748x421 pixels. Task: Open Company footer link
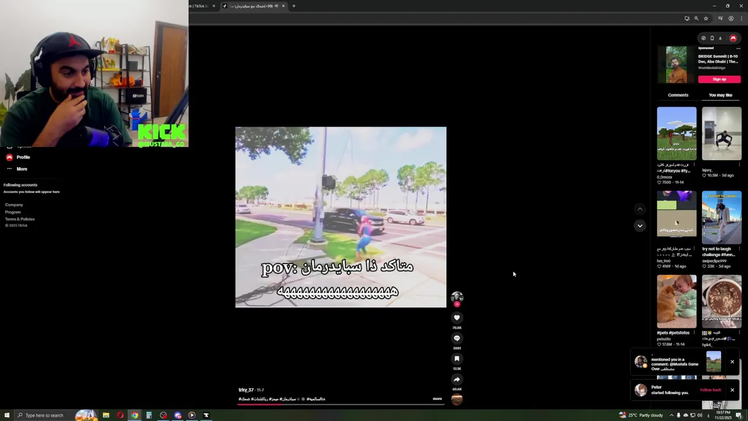[x=14, y=205]
